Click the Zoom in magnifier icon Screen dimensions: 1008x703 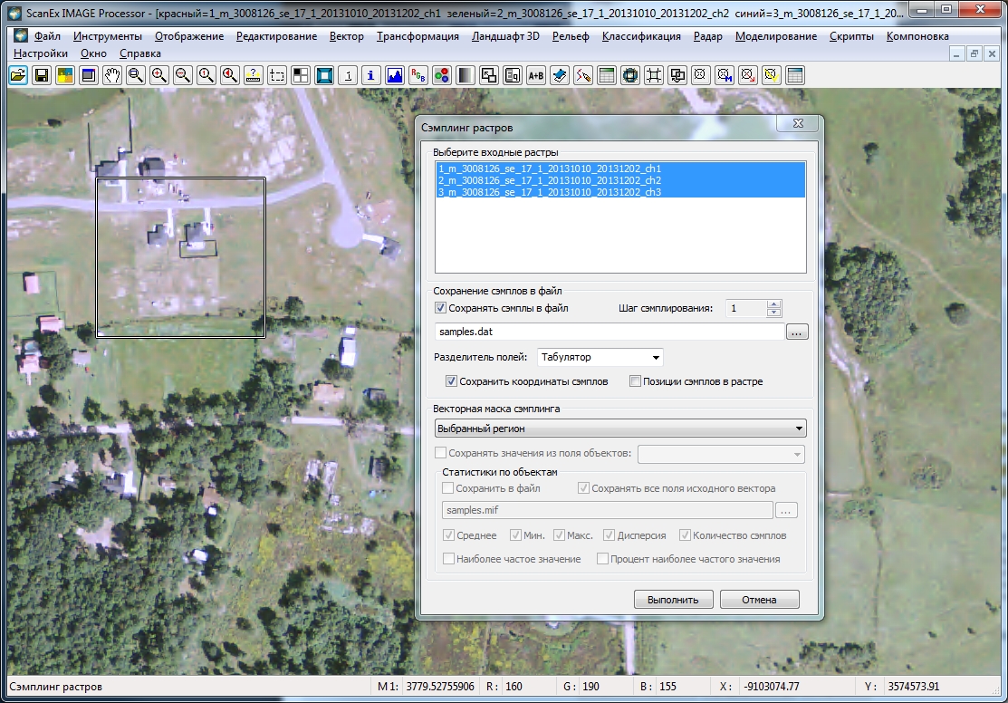[159, 76]
